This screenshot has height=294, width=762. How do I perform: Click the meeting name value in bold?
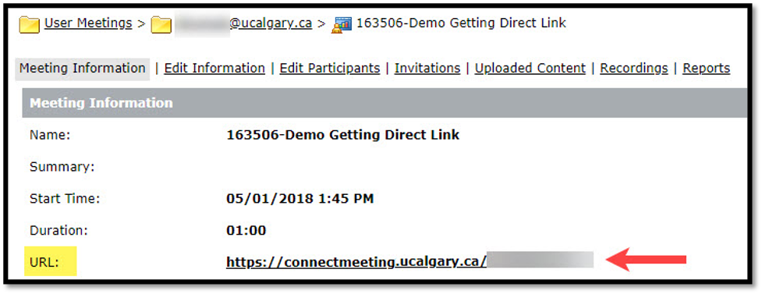click(x=342, y=135)
